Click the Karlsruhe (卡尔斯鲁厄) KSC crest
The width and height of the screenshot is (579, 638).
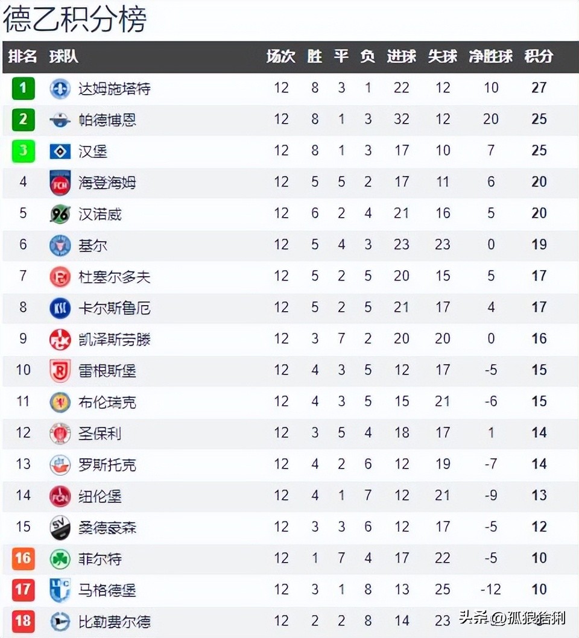pyautogui.click(x=60, y=308)
